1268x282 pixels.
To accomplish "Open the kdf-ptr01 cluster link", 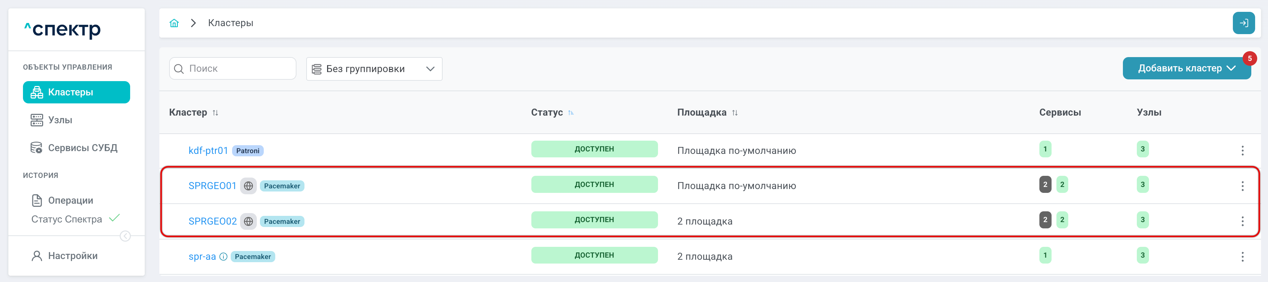I will pyautogui.click(x=208, y=151).
